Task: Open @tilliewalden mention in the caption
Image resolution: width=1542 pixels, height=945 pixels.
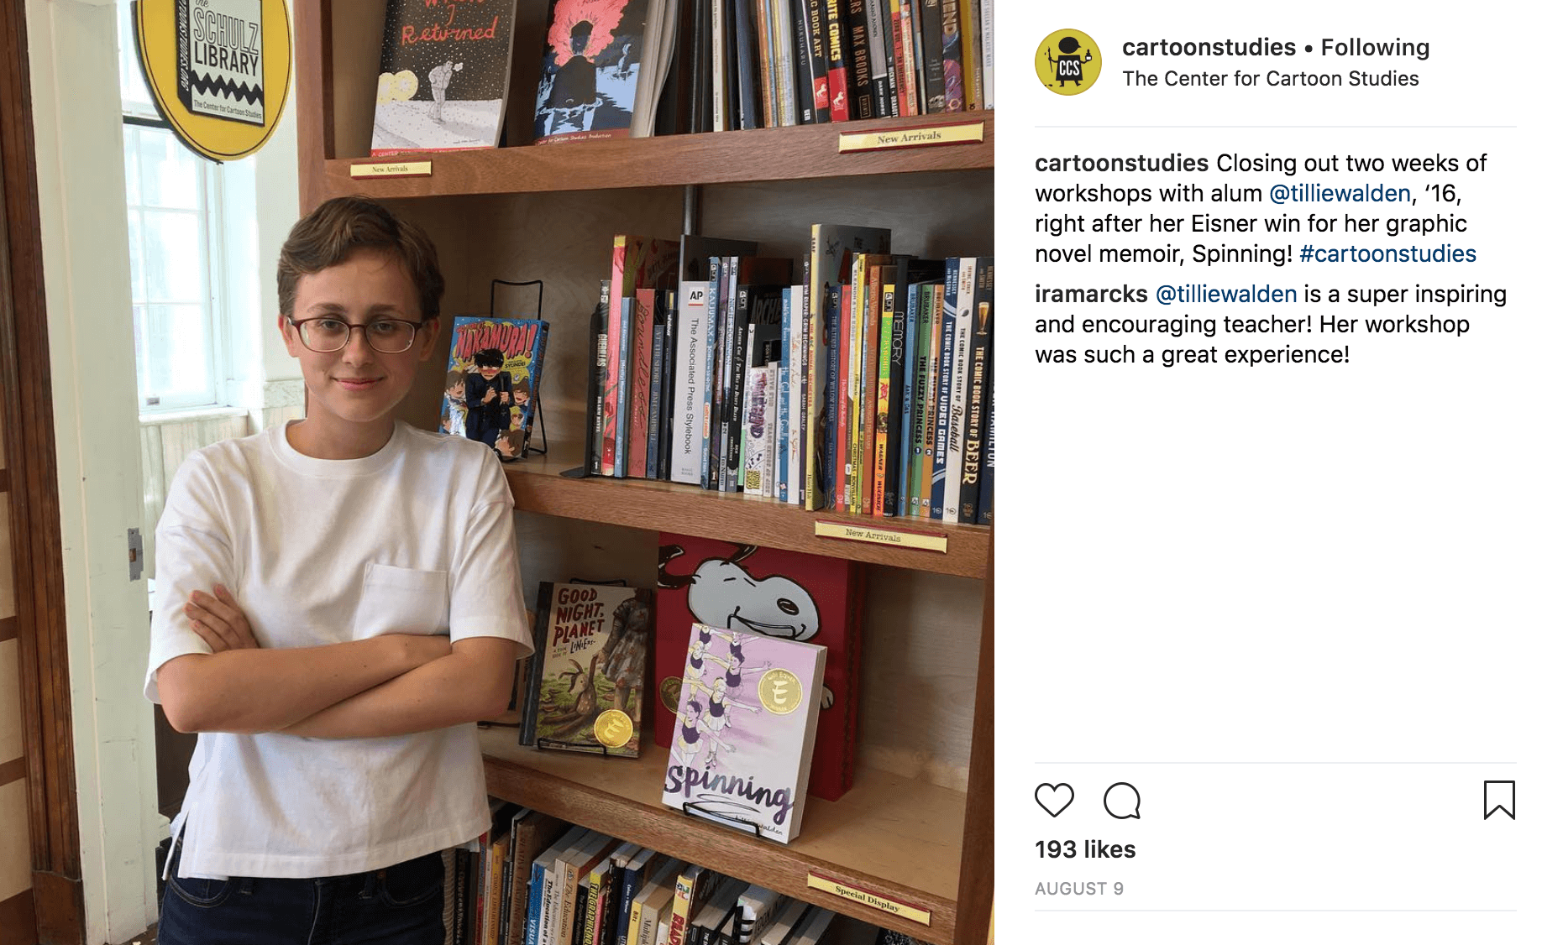Action: pyautogui.click(x=1340, y=193)
